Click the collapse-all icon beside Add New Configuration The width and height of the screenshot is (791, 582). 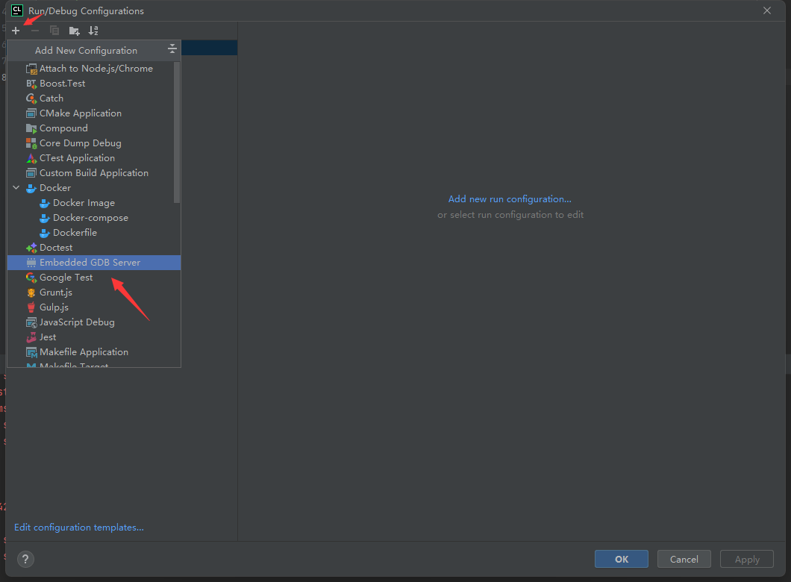[172, 49]
